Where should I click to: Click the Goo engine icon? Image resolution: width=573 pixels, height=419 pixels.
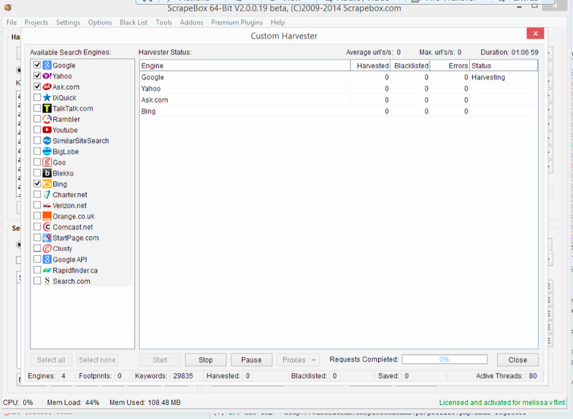(x=47, y=162)
